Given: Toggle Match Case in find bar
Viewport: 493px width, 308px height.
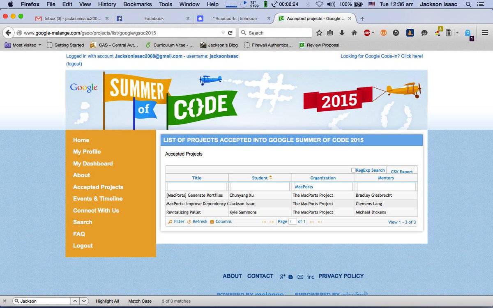Looking at the screenshot, I should 140,301.
